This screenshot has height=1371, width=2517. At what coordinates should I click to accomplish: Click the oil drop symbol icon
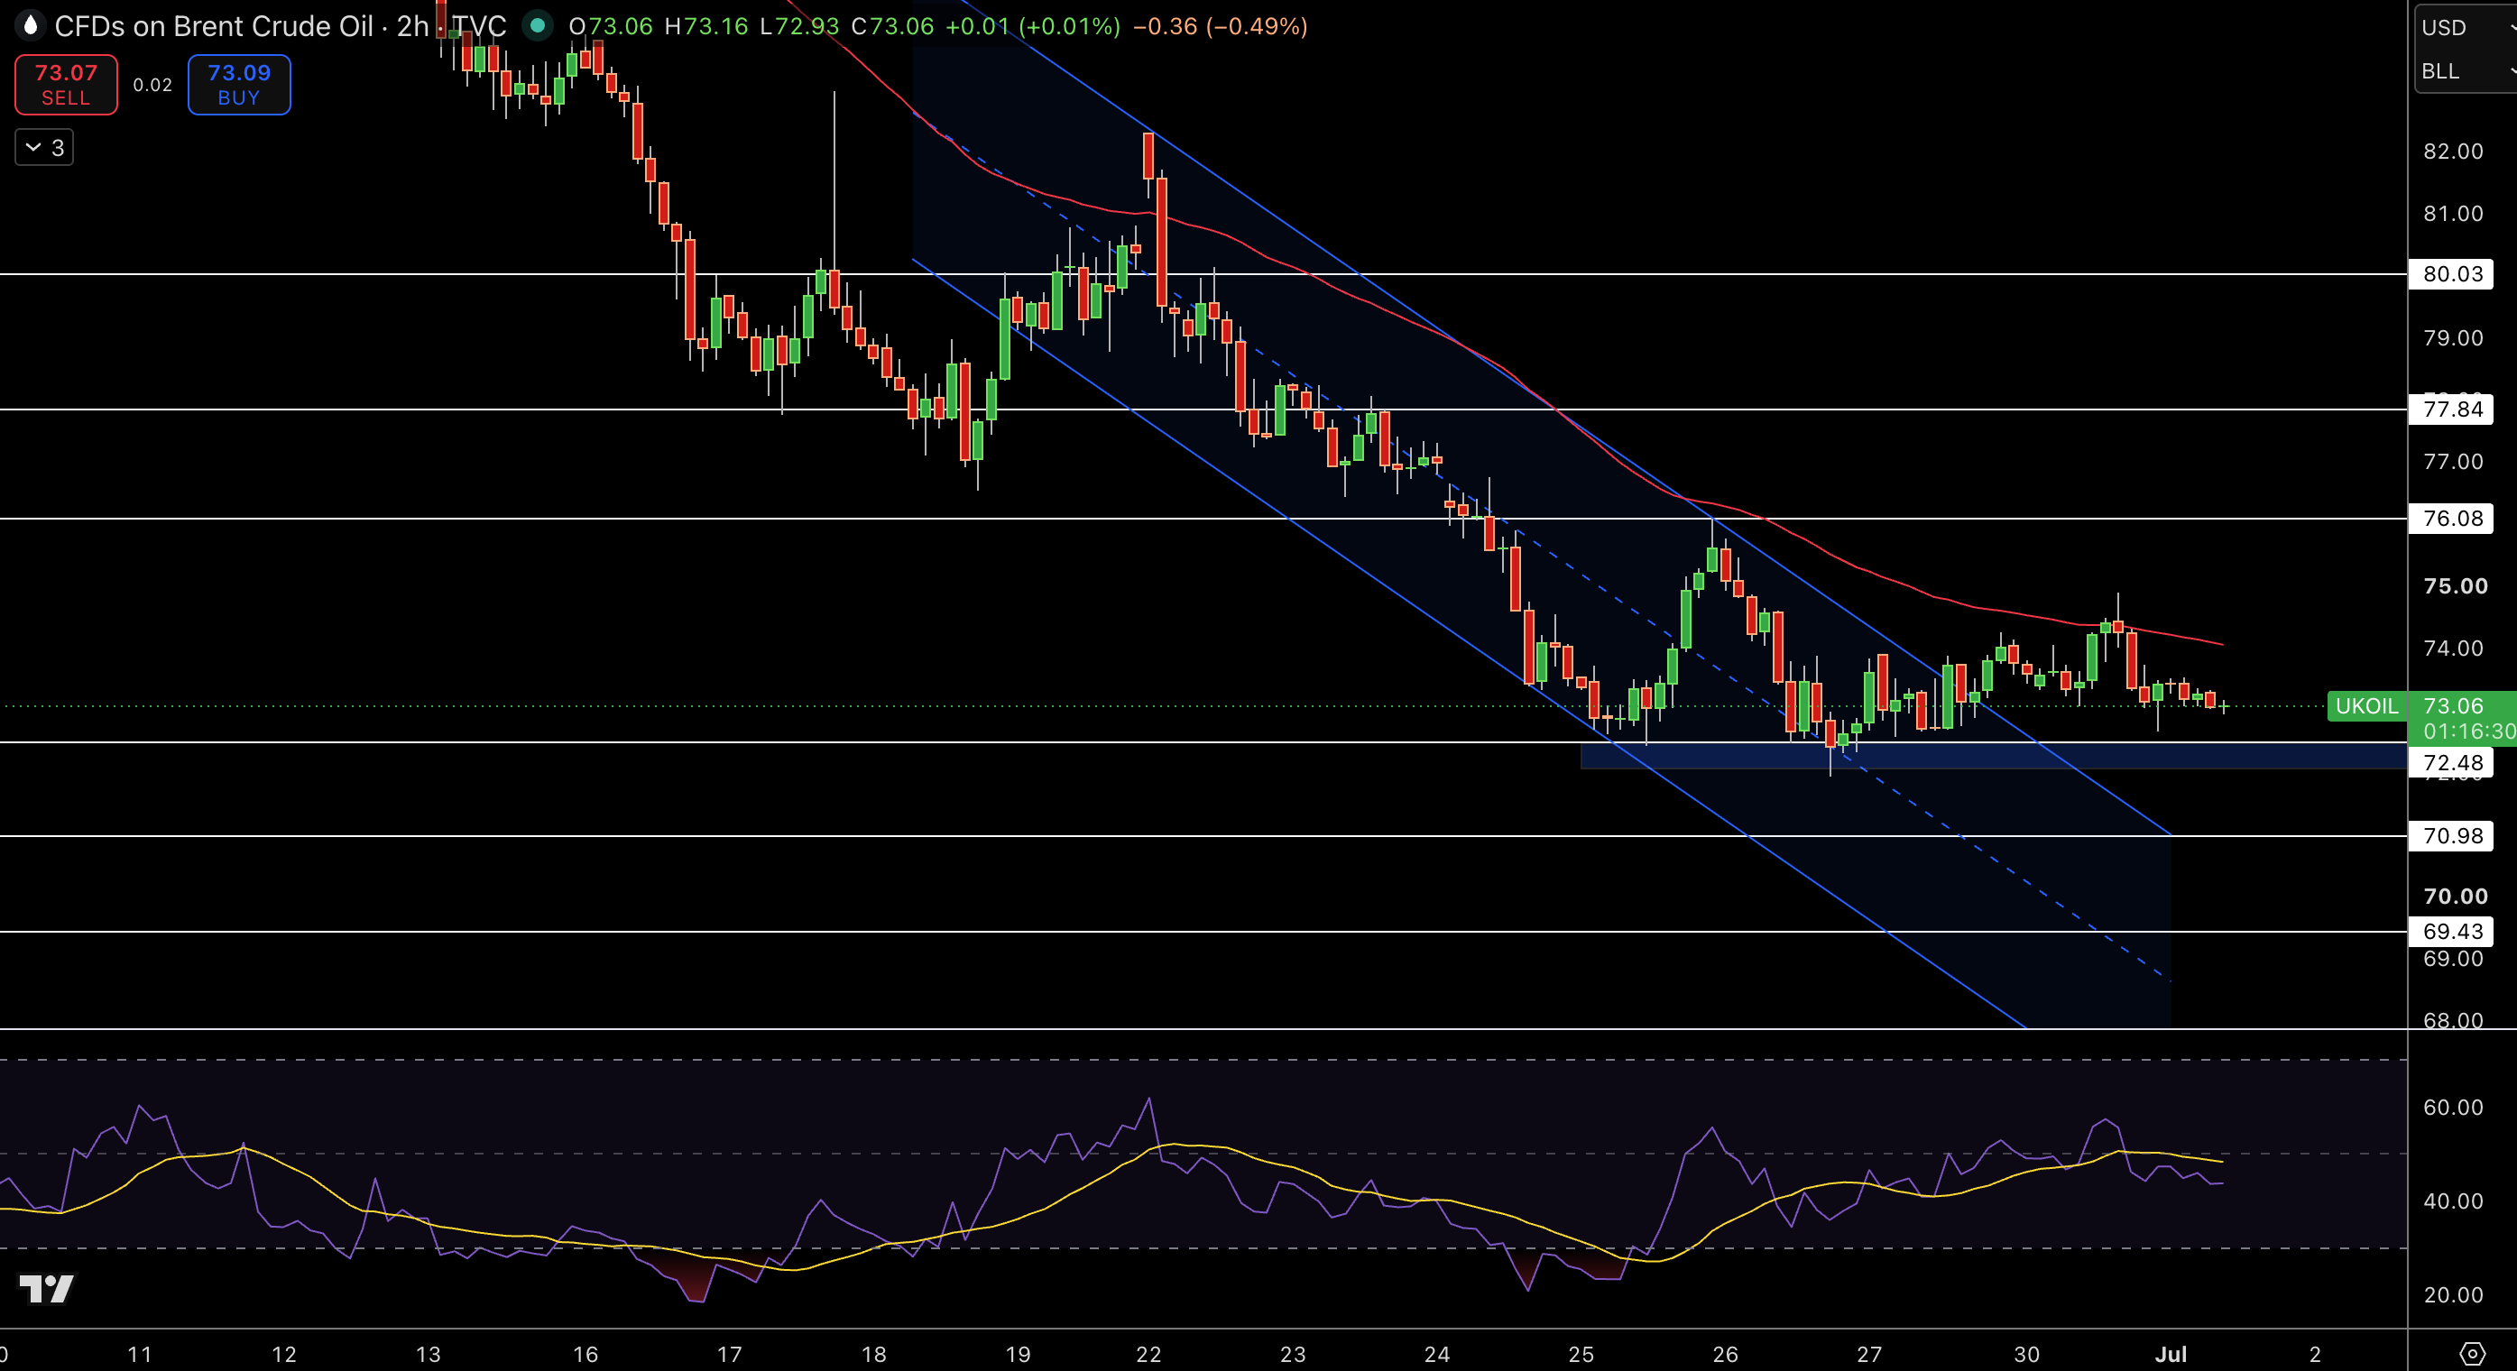(29, 25)
